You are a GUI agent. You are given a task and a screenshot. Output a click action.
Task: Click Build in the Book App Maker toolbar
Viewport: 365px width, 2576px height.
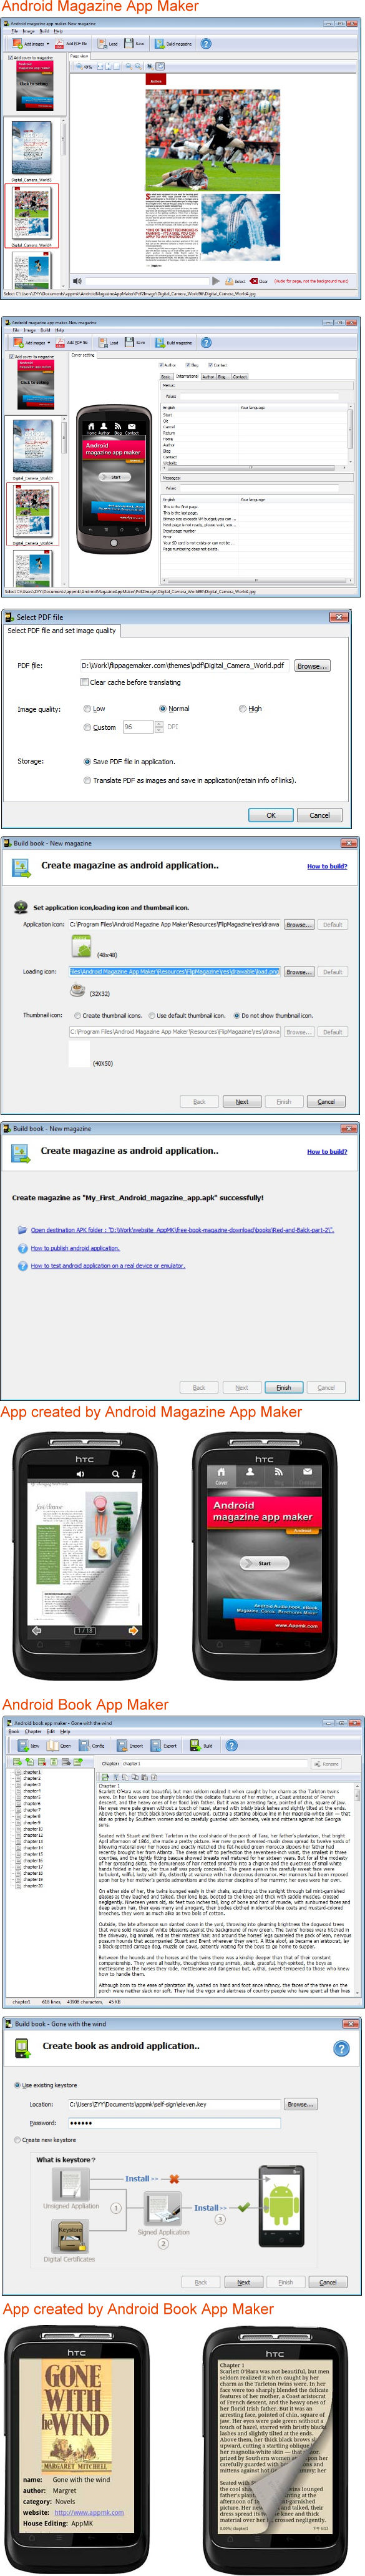point(202,1745)
